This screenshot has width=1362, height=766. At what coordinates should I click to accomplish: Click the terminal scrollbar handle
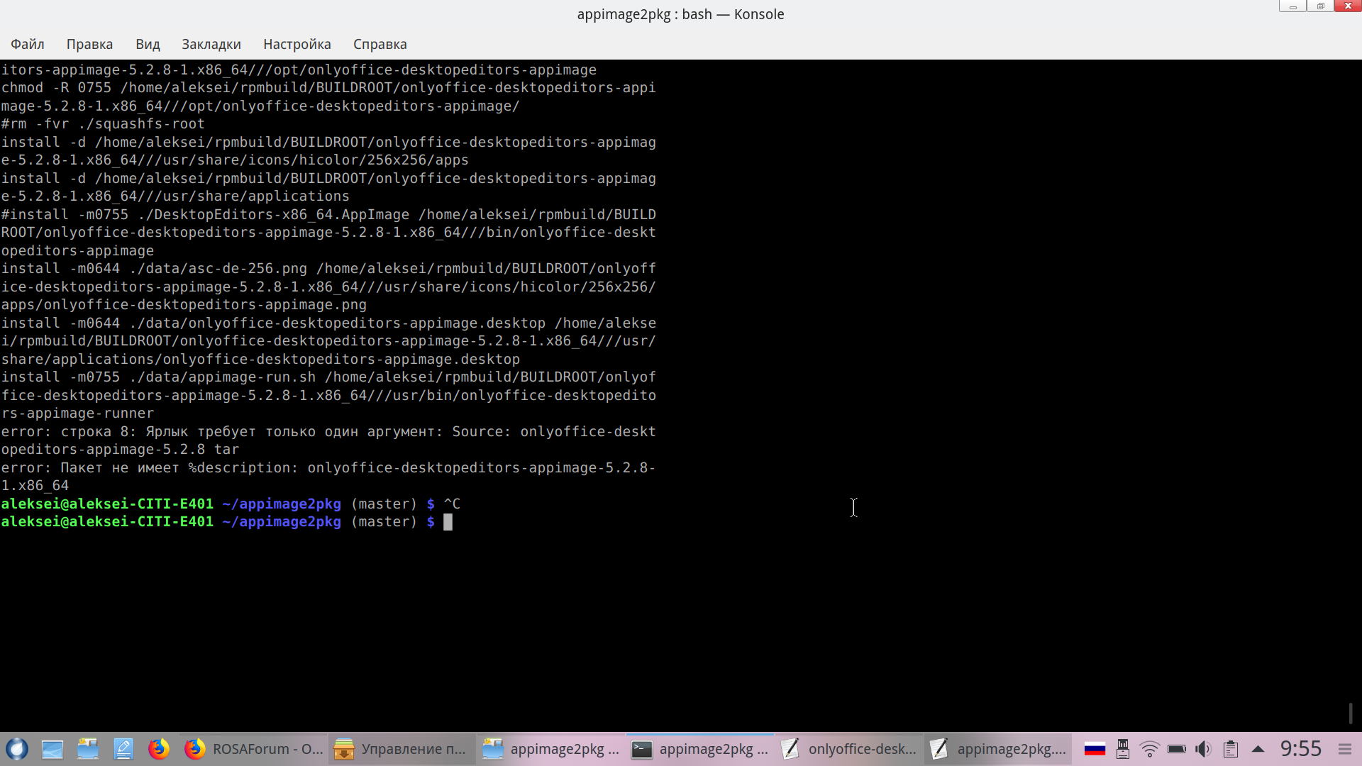coord(1351,713)
